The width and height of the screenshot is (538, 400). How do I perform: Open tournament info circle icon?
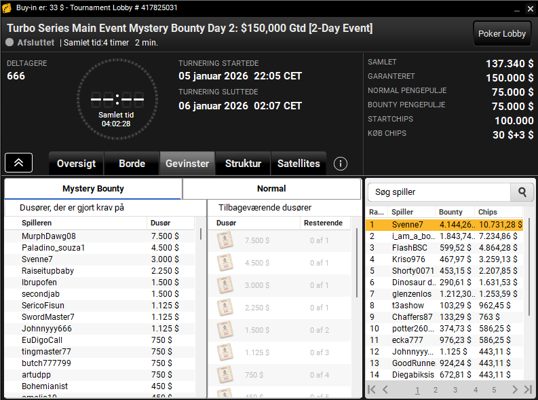coord(341,164)
